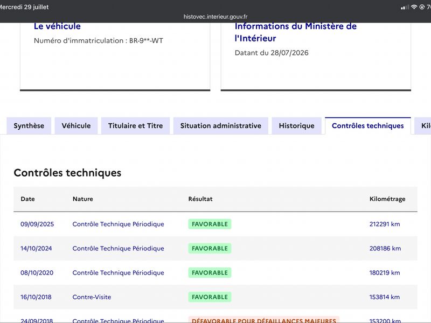Click the Datant du 28/07/2026 text

(x=272, y=53)
